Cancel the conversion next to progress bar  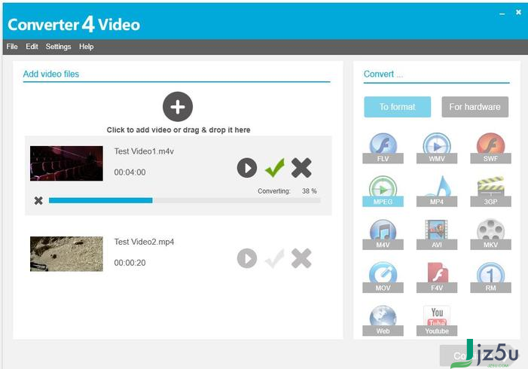(x=38, y=200)
